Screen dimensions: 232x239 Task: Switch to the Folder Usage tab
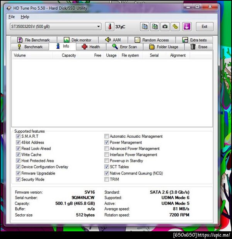coord(164,47)
